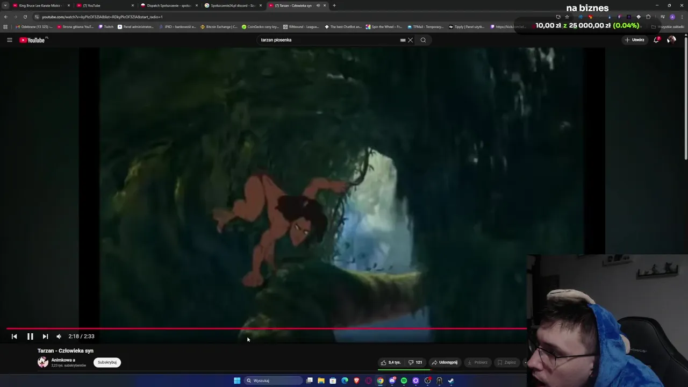Viewport: 688px width, 387px height.
Task: Pause the Tarzan video
Action: 30,336
